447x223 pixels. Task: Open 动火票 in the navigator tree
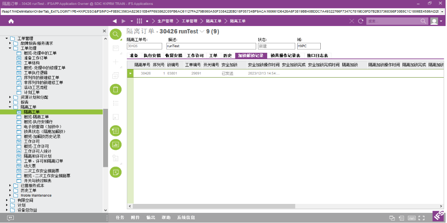[30, 166]
